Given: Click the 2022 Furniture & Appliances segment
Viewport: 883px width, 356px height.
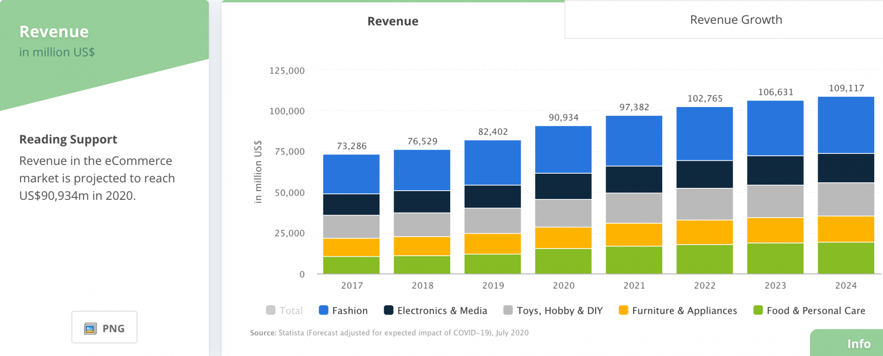Looking at the screenshot, I should [x=705, y=232].
